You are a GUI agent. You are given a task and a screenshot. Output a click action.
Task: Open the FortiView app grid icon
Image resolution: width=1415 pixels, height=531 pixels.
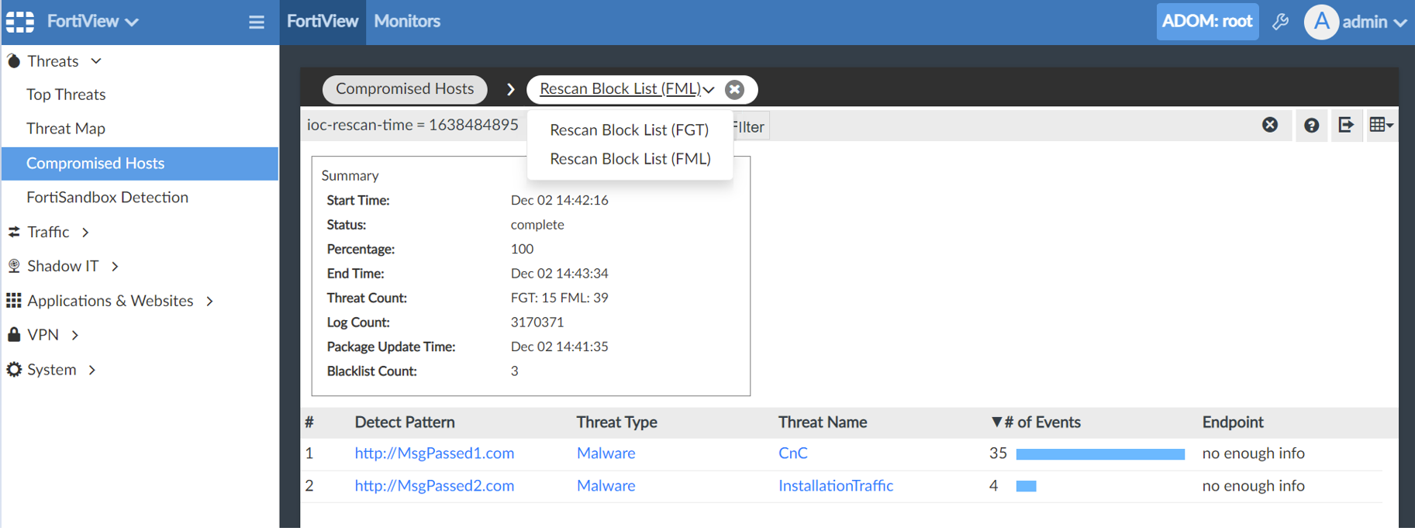(x=20, y=22)
